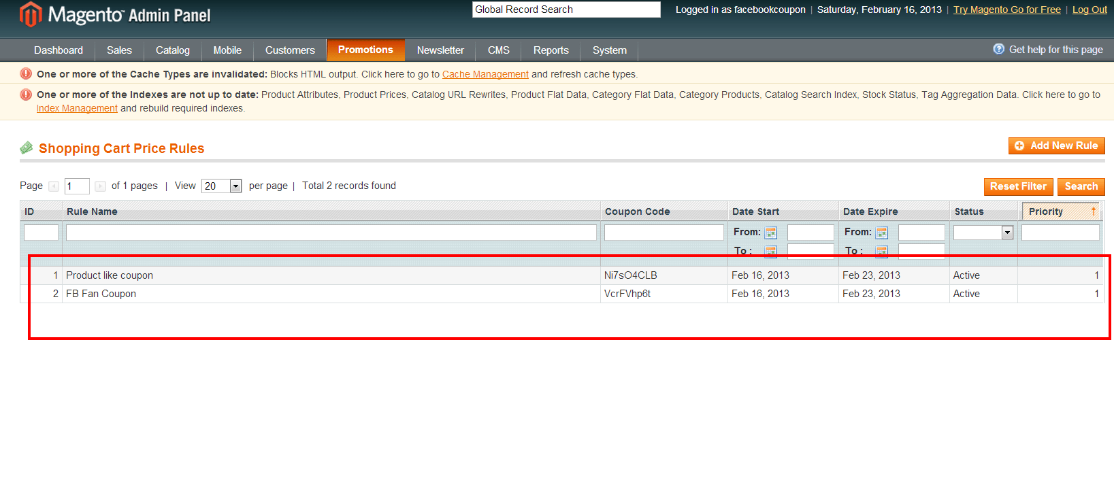Viewport: 1114px width, 497px height.
Task: Open the System menu
Action: click(610, 50)
